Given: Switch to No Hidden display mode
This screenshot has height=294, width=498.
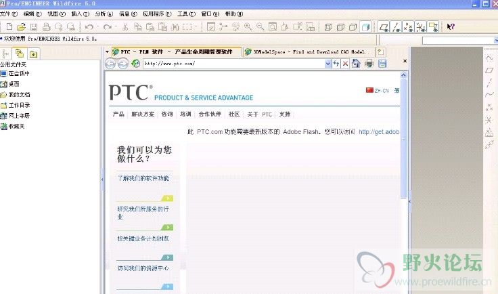Looking at the screenshot, I should click(x=353, y=27).
